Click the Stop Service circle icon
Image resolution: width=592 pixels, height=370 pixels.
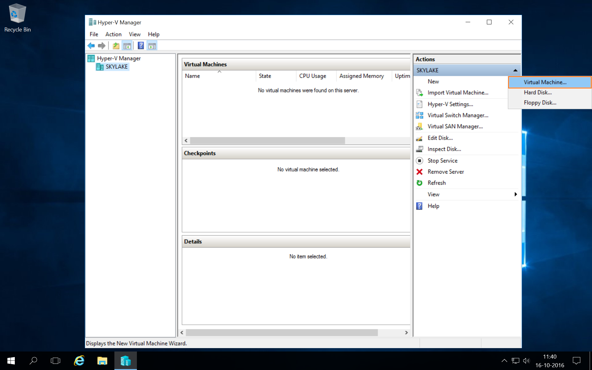click(420, 161)
